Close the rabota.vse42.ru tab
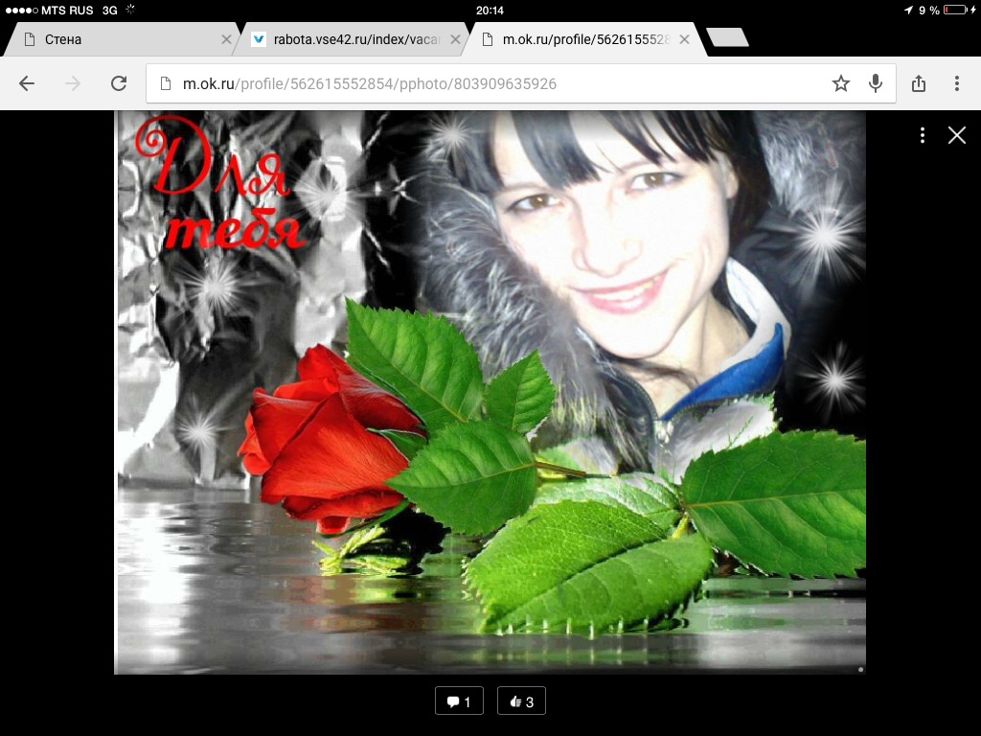981x736 pixels. pos(455,39)
